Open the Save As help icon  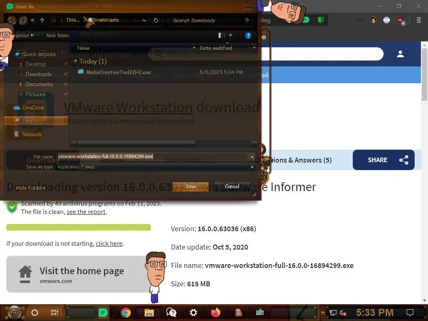click(x=248, y=36)
